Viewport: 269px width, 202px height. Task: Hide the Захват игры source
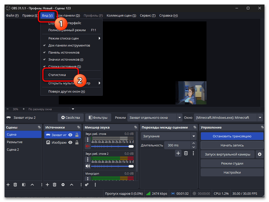pos(70,135)
